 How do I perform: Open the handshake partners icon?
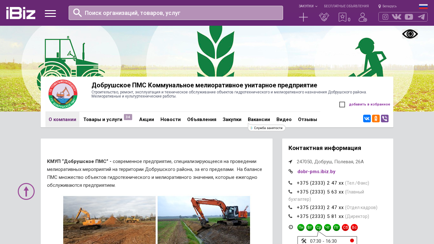324,17
